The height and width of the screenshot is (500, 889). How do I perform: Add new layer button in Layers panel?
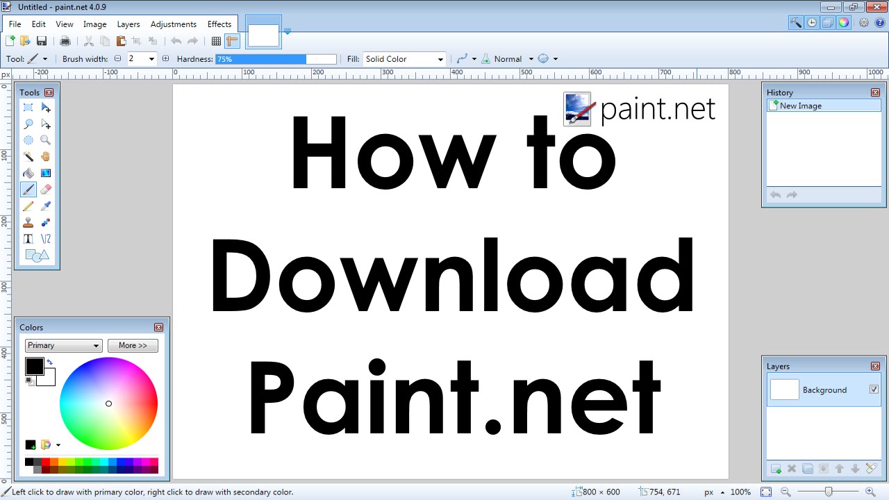[776, 469]
